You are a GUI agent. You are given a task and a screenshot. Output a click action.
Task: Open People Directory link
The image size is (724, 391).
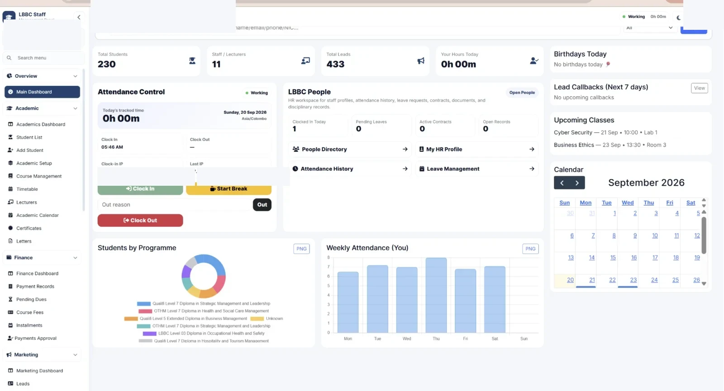[350, 149]
